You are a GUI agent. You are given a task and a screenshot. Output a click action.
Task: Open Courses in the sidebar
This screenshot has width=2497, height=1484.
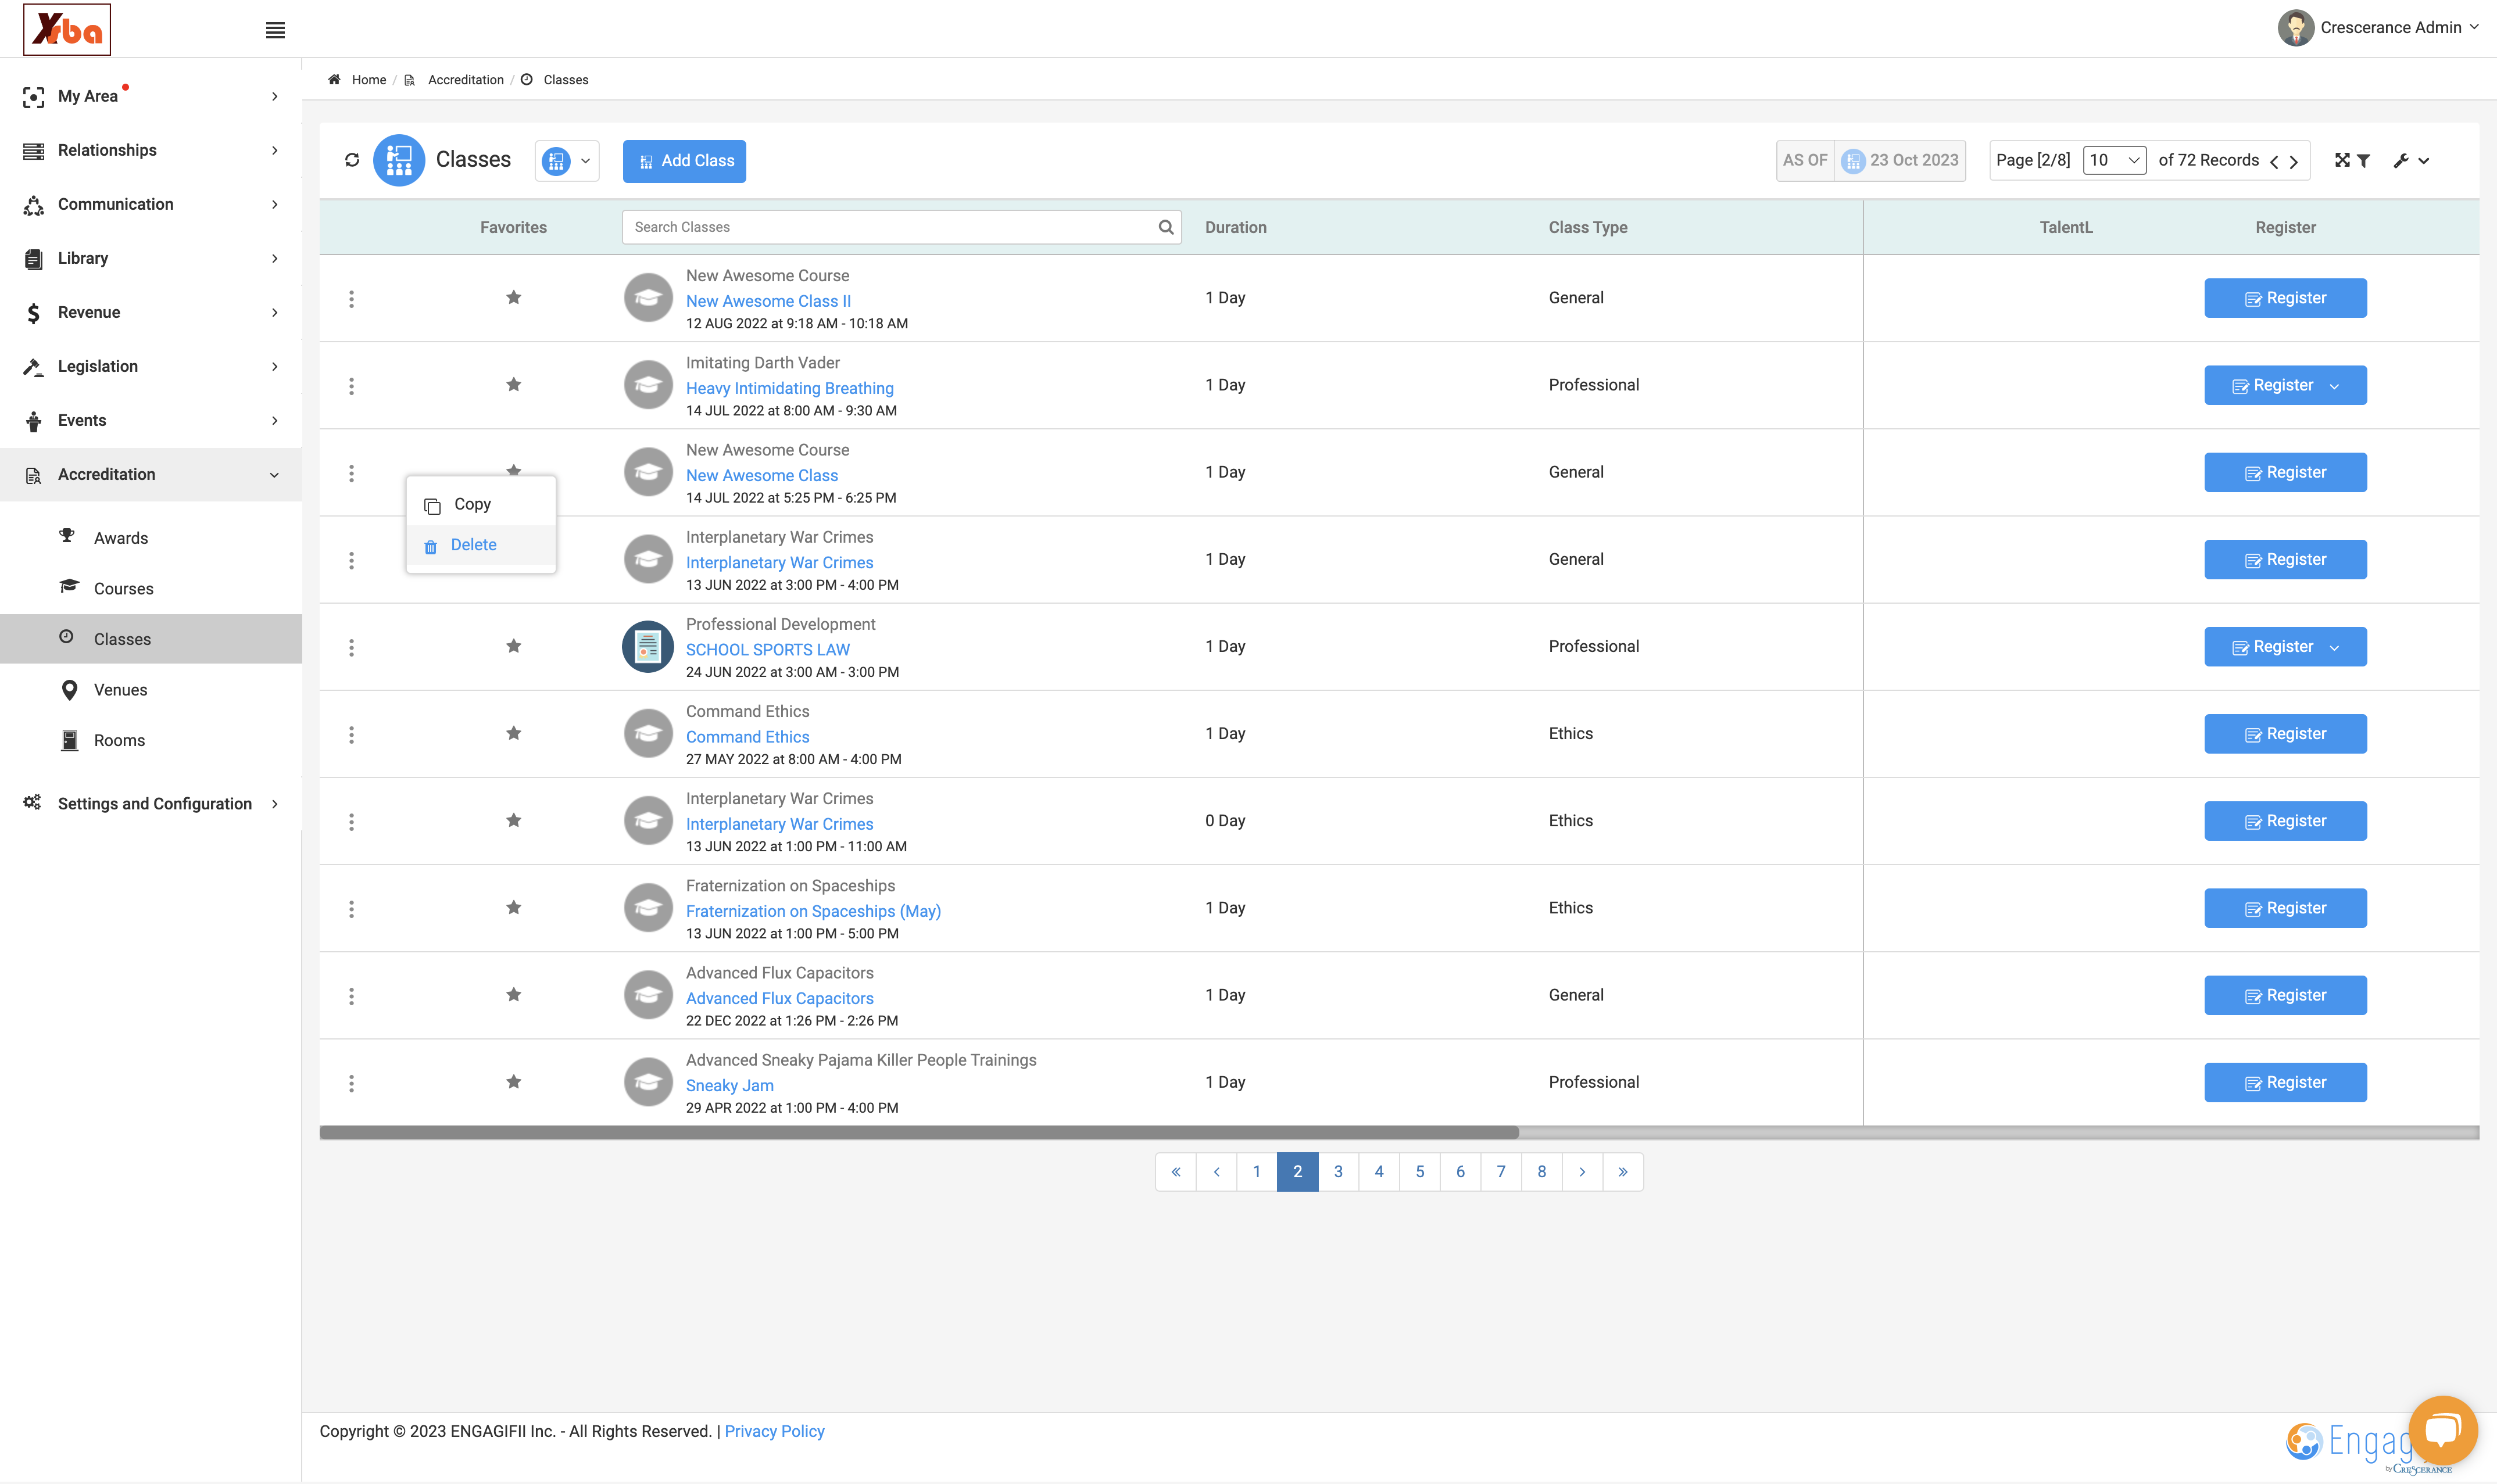pyautogui.click(x=123, y=588)
